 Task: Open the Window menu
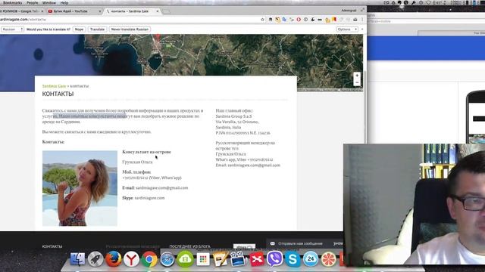tap(48, 3)
